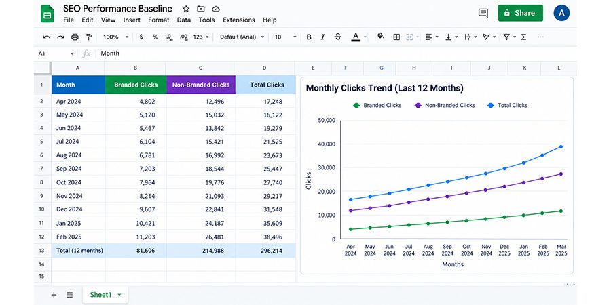Open vertical align options

451,37
